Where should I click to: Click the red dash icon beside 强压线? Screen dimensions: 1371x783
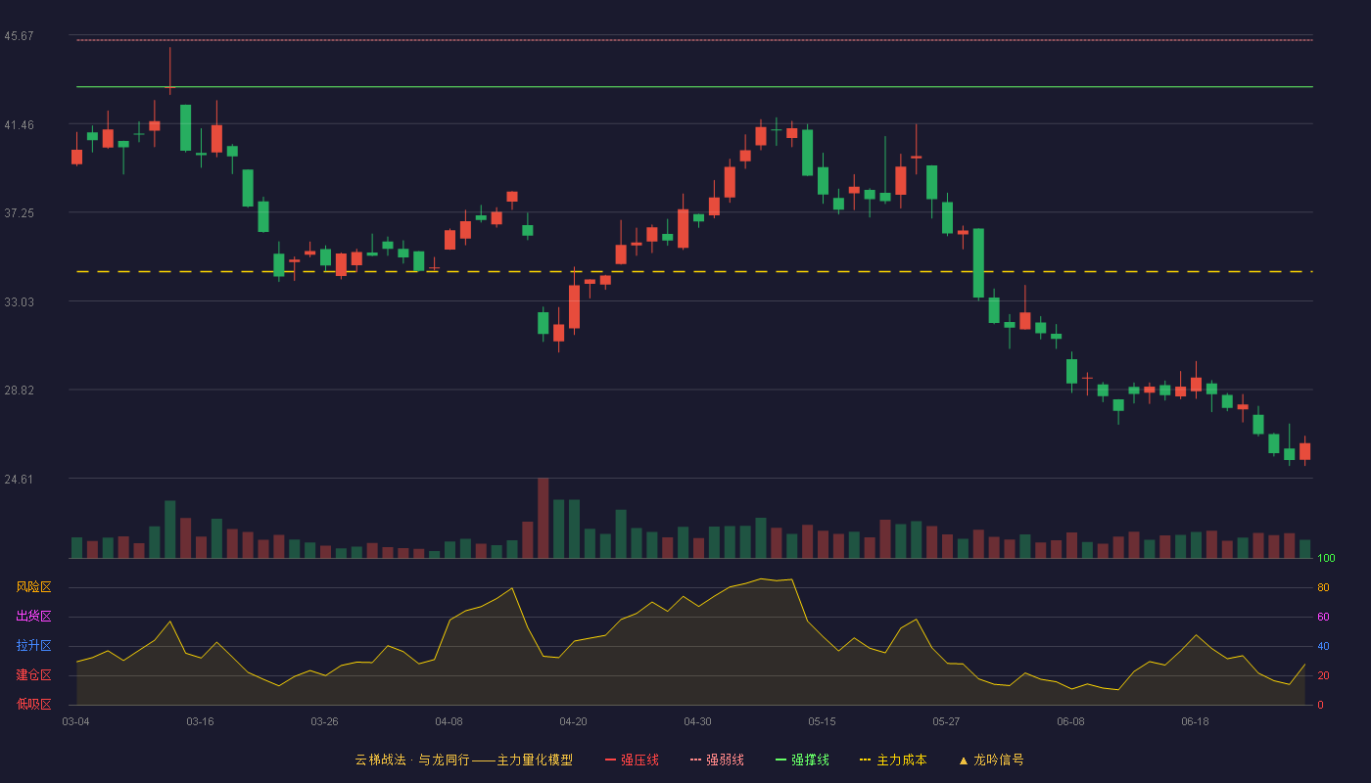(x=611, y=760)
